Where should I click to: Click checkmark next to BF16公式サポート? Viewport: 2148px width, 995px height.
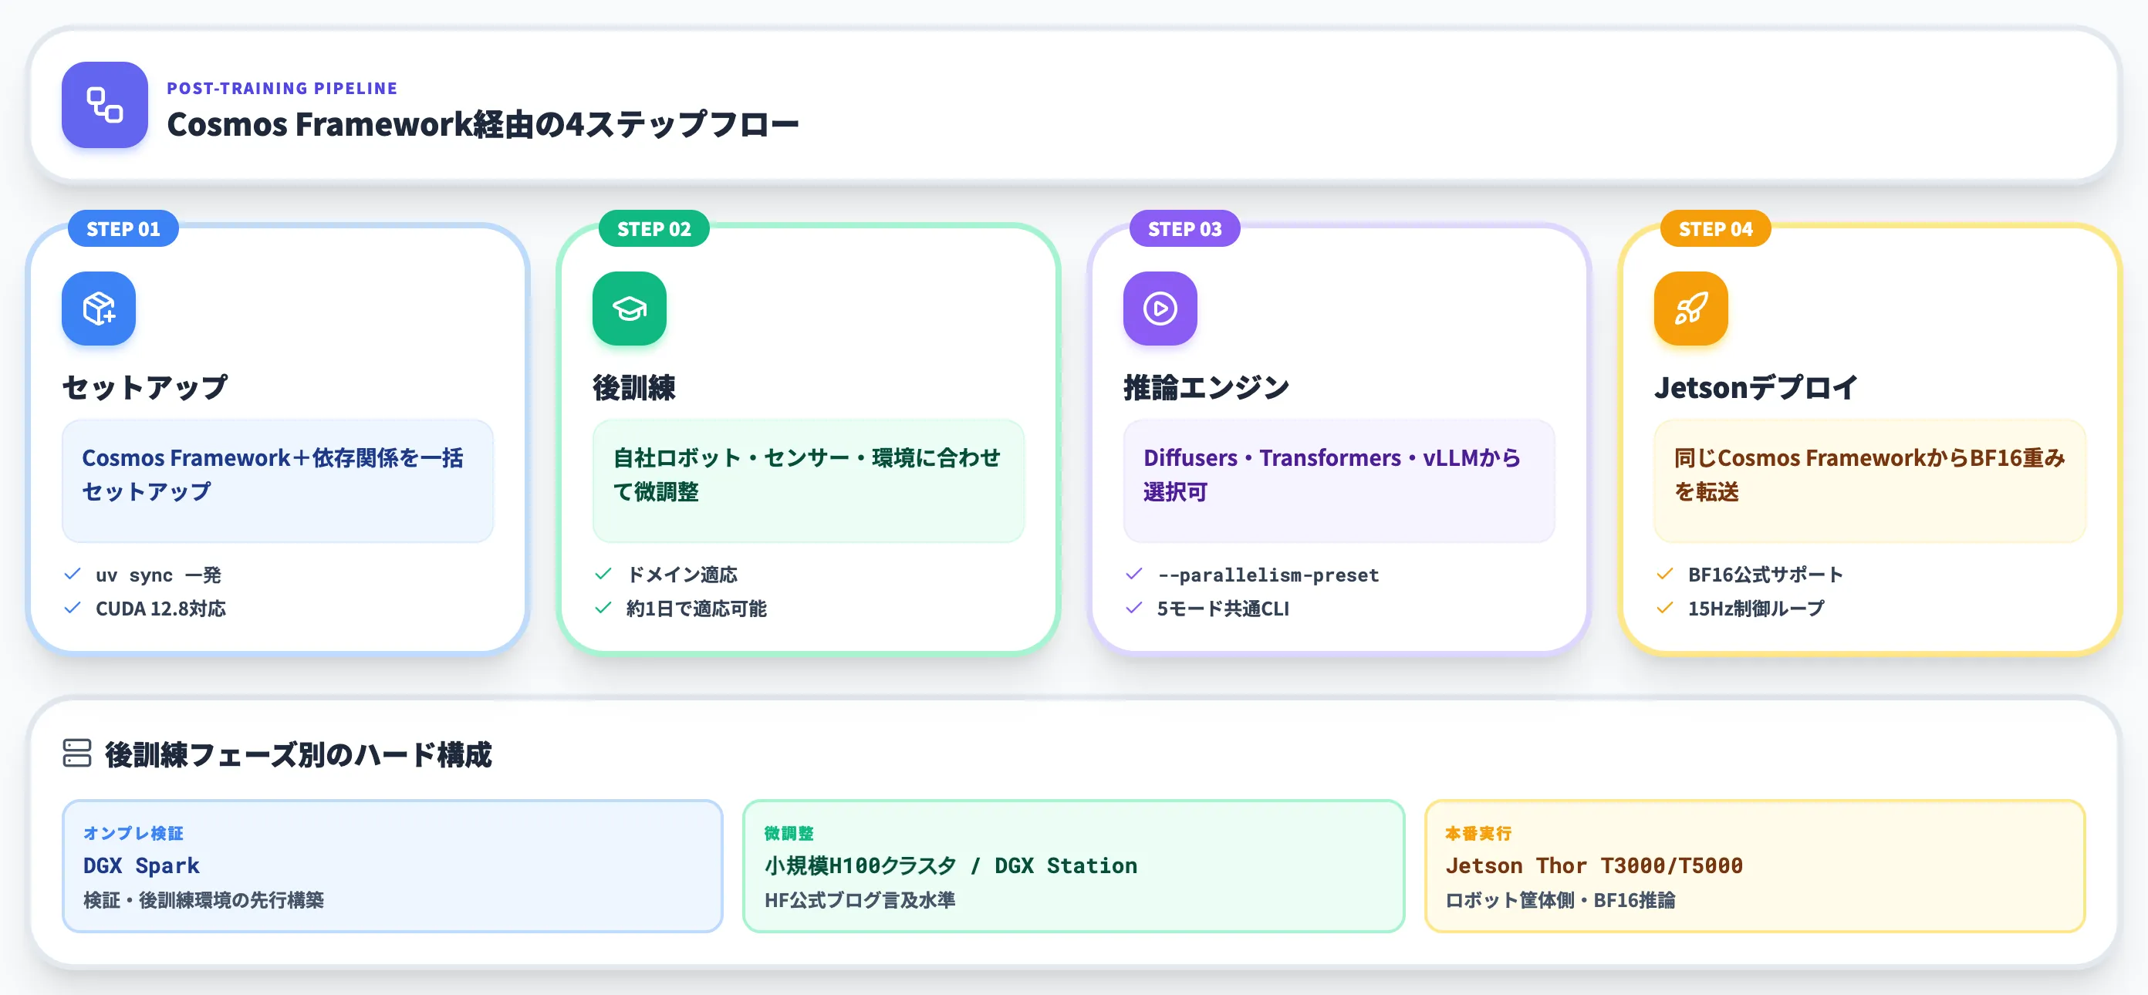click(x=1665, y=574)
